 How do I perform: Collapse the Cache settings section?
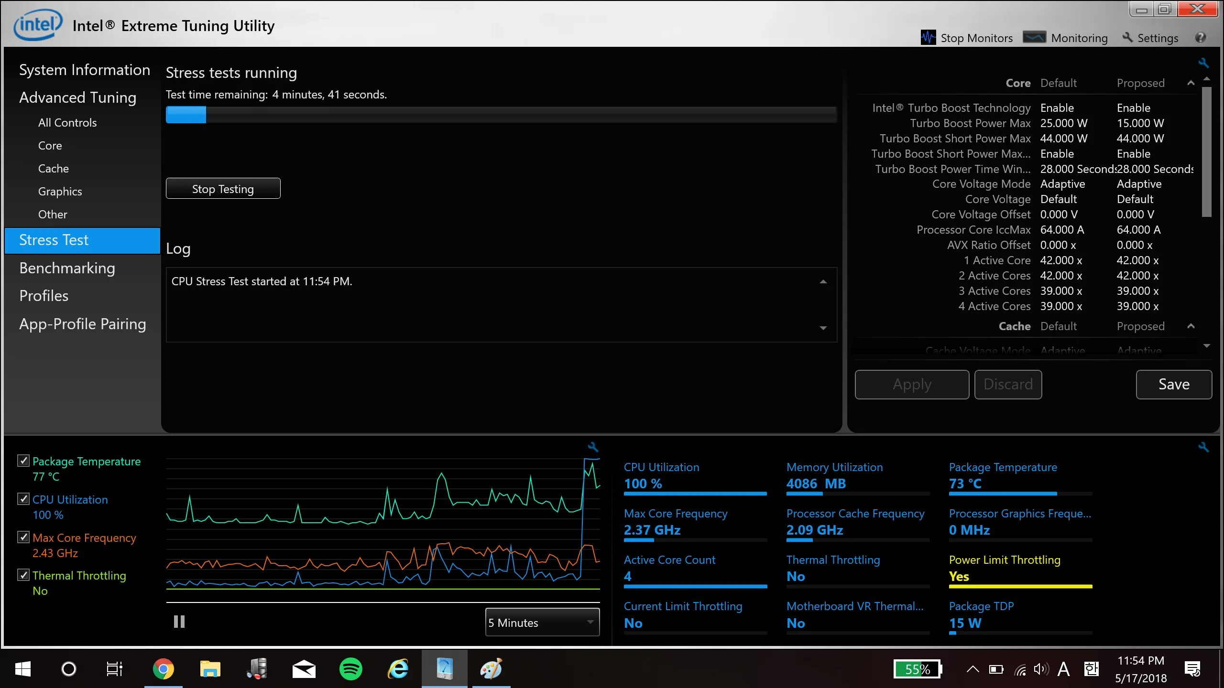coord(1191,326)
